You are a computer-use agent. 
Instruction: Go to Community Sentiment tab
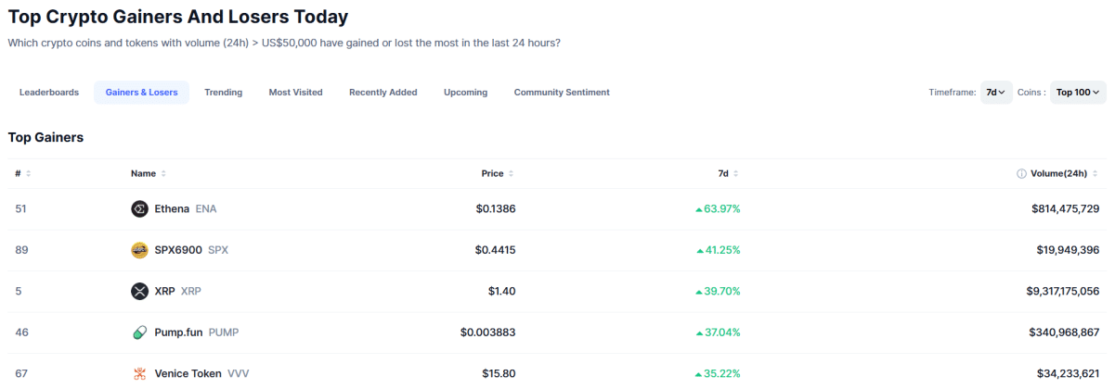[562, 93]
